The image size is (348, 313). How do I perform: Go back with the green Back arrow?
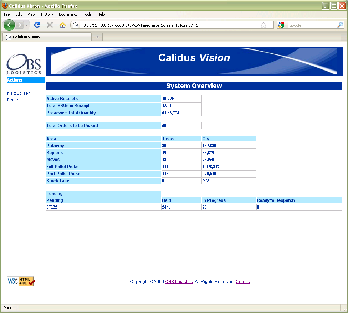[9, 25]
